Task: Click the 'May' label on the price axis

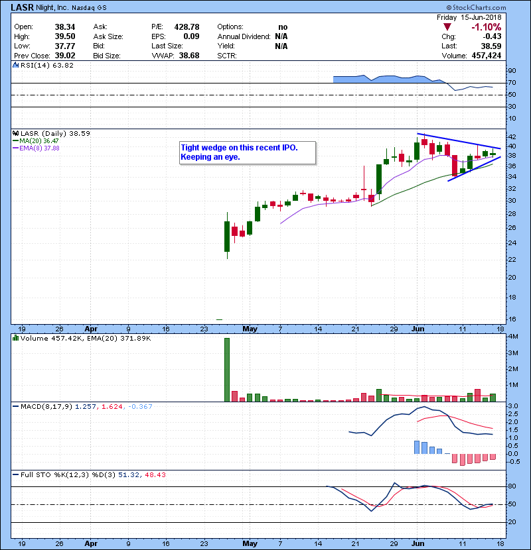Action: pyautogui.click(x=250, y=329)
